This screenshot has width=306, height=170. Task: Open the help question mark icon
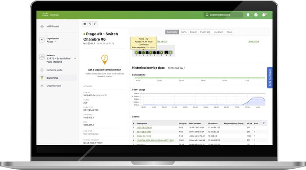pyautogui.click(x=256, y=15)
